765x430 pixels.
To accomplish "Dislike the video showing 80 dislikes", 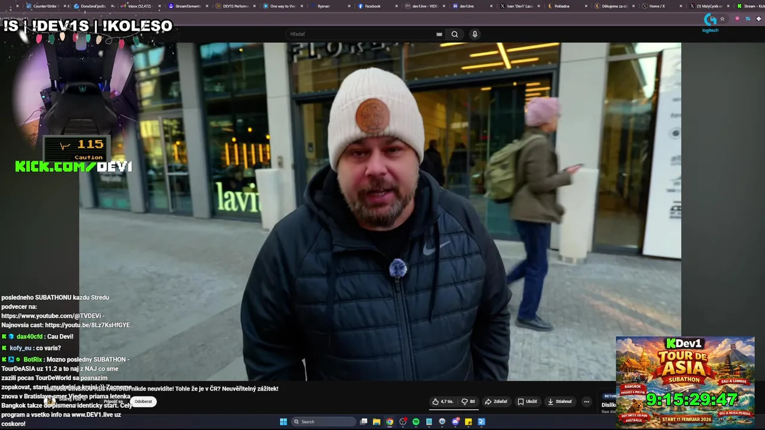I will [468, 401].
